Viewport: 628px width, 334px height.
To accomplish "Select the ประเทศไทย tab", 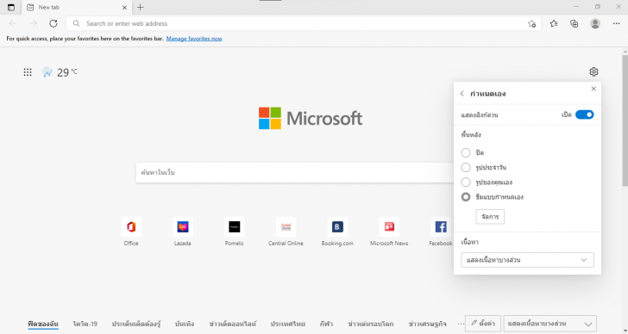I will pos(288,324).
